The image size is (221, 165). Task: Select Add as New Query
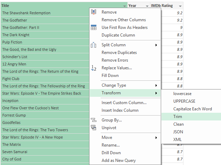118,160
